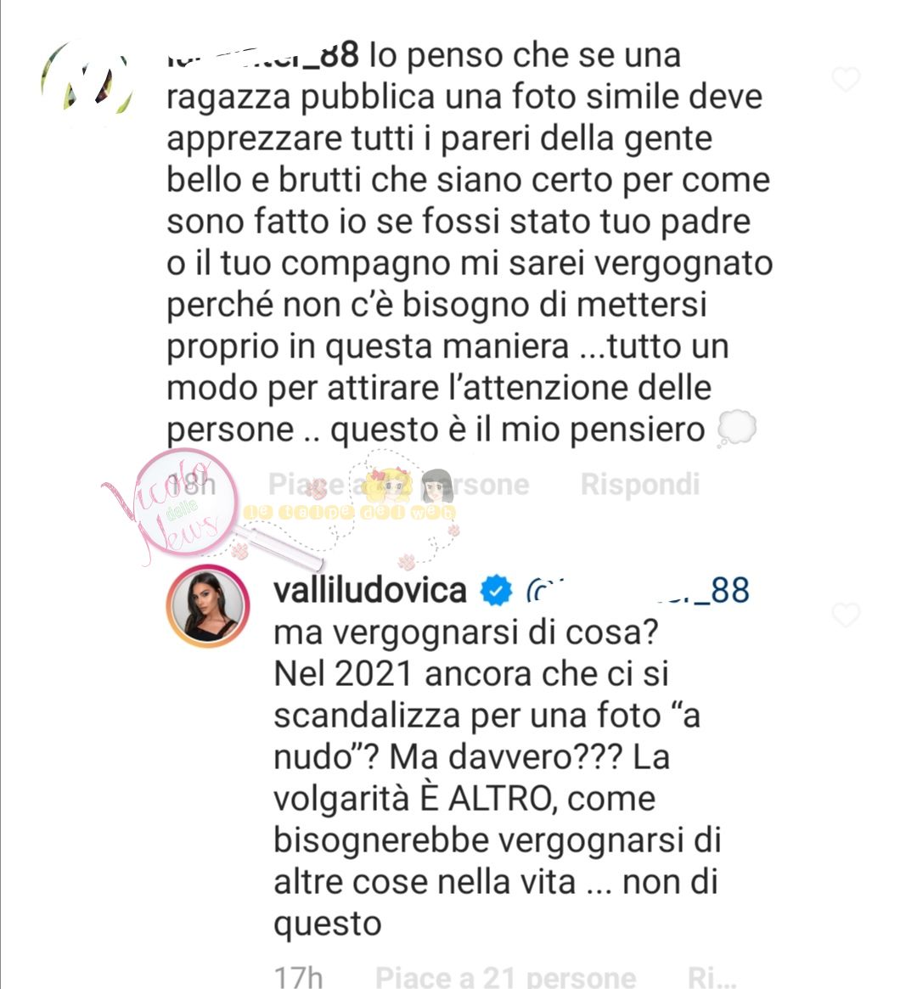Open the first commenter's blurred avatar
This screenshot has height=989, width=917.
point(87,79)
